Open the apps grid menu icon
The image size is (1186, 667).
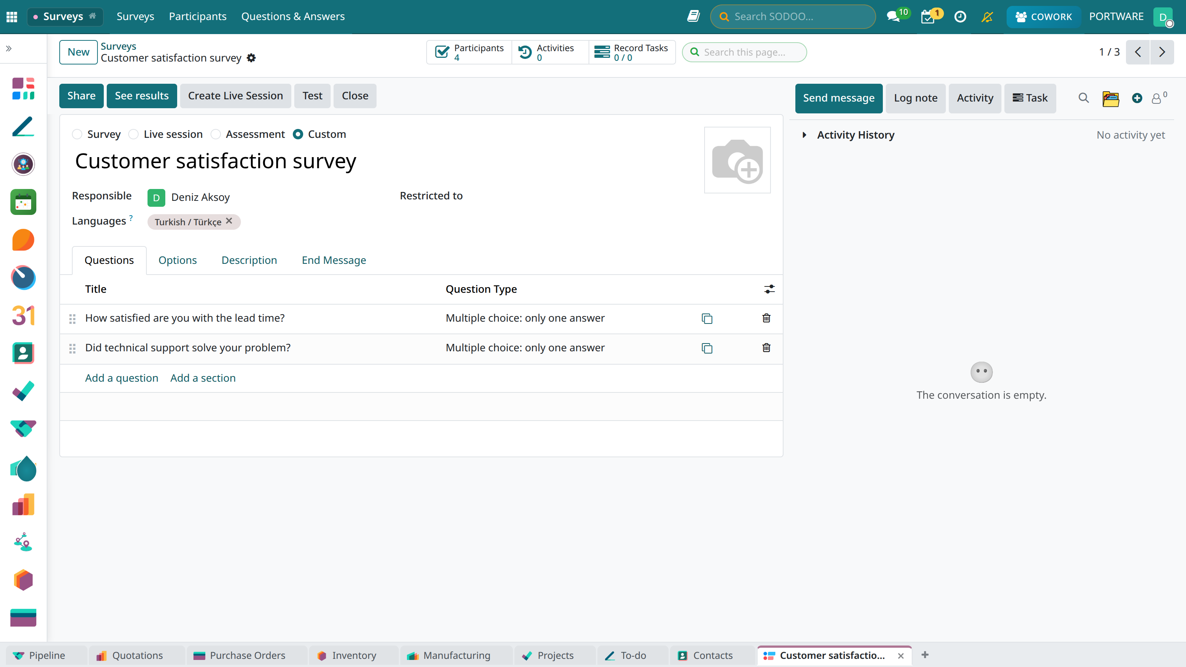[12, 17]
